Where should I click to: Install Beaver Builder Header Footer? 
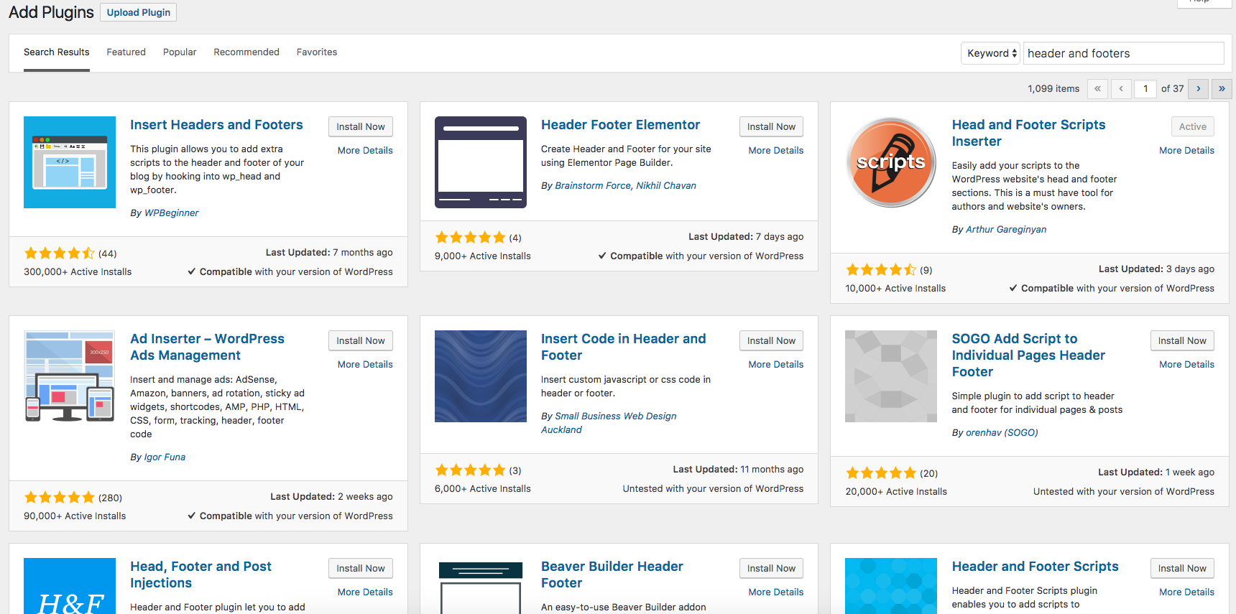click(x=771, y=568)
